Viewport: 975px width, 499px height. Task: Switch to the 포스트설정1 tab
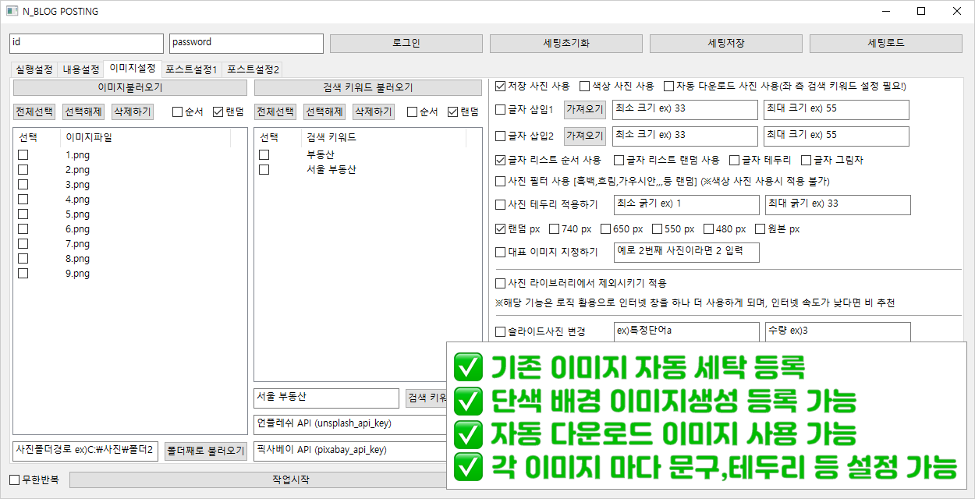(191, 69)
